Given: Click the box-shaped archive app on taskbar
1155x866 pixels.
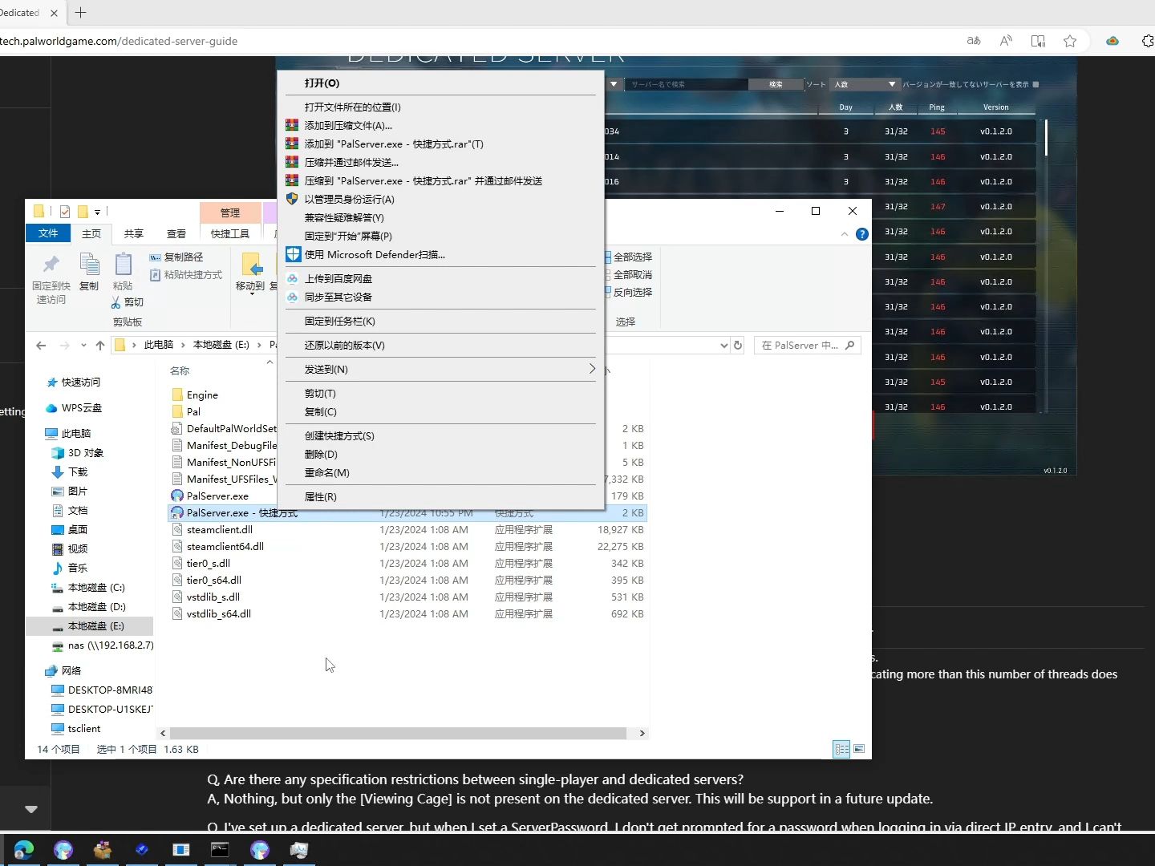Looking at the screenshot, I should pos(103,850).
